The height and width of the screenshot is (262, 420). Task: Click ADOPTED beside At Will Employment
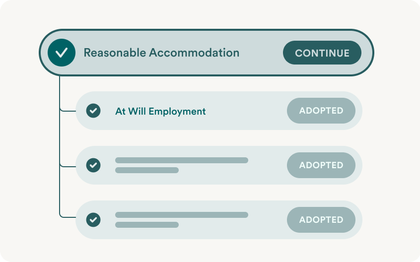tap(321, 111)
